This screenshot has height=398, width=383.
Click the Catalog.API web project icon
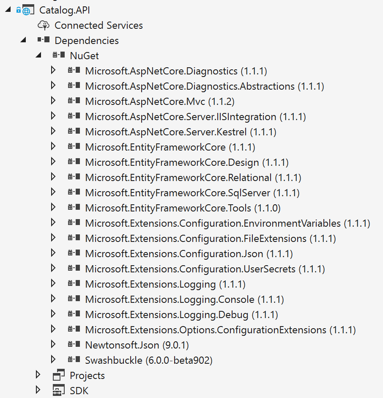(28, 10)
